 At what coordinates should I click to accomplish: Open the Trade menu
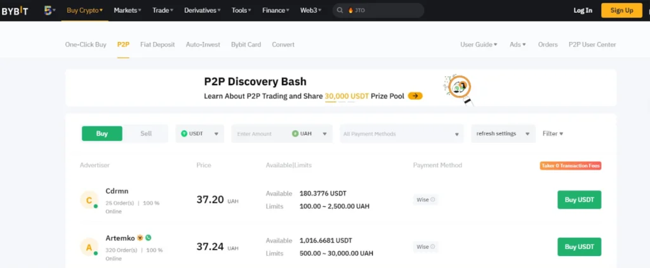coord(163,10)
